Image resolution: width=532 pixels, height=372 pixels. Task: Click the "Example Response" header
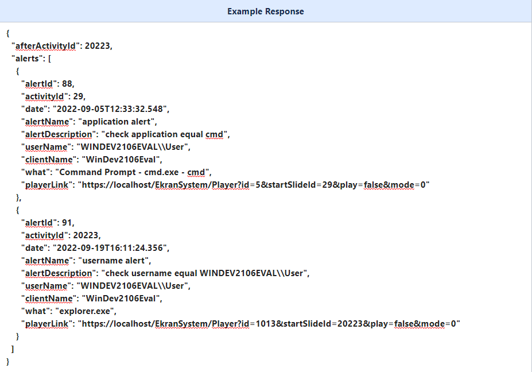coord(266,11)
